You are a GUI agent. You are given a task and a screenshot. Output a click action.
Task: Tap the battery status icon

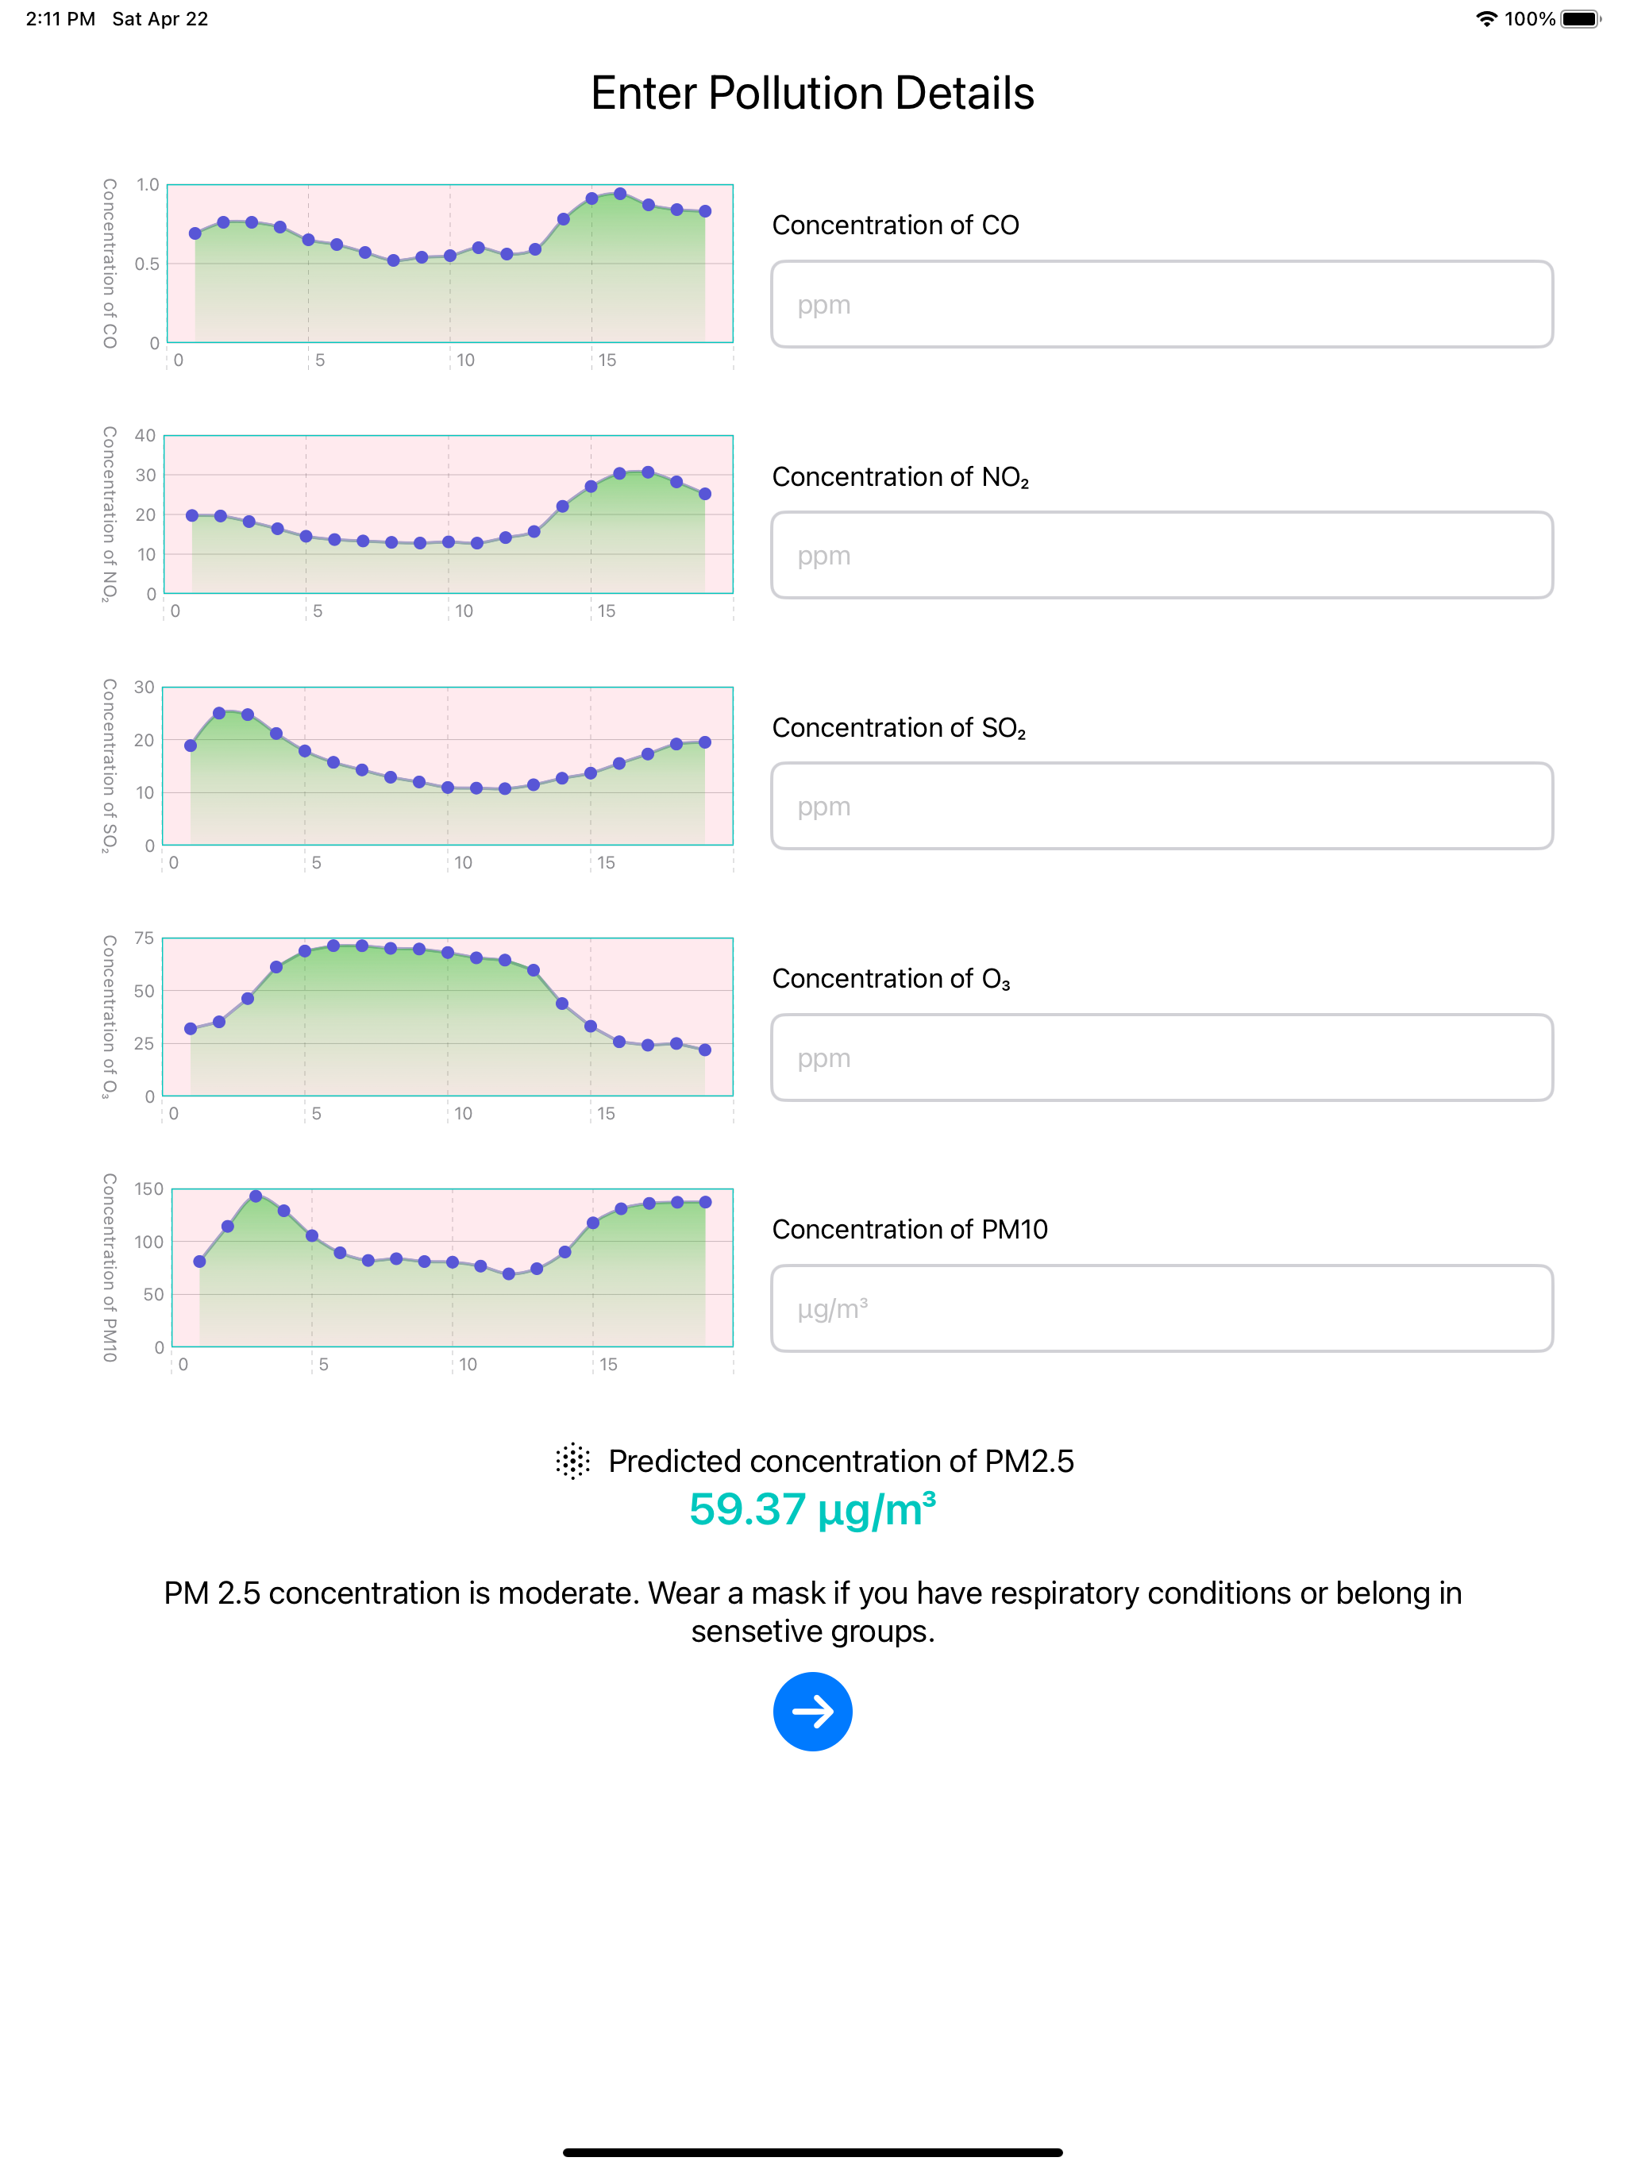click(x=1581, y=18)
